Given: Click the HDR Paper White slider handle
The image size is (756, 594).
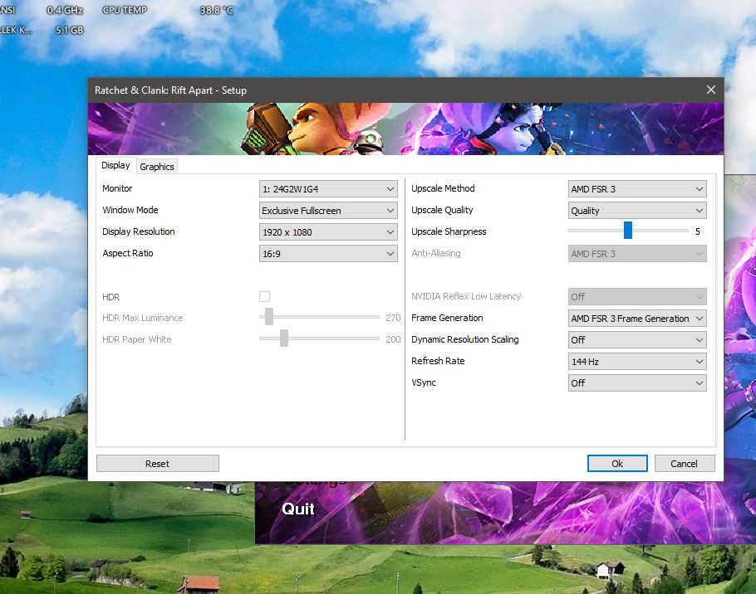Looking at the screenshot, I should 284,338.
